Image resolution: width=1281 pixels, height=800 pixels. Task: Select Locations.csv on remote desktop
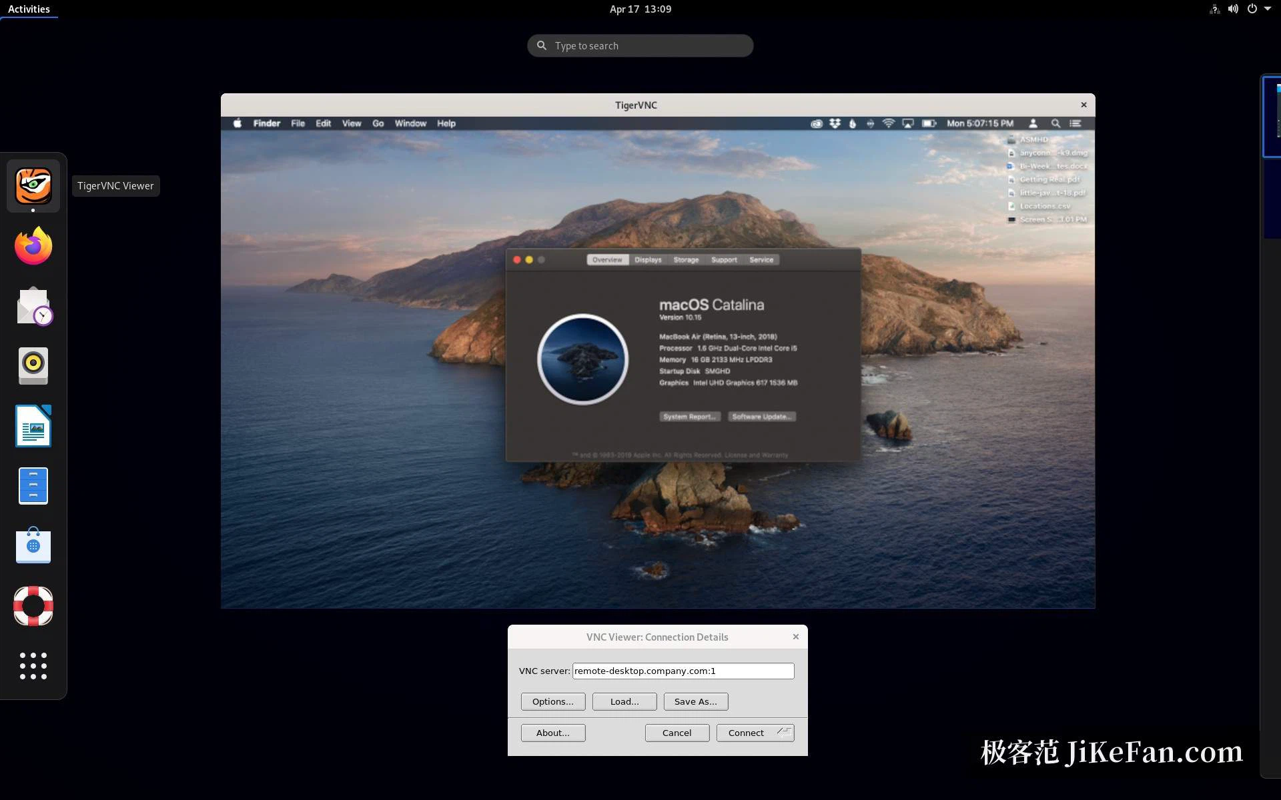tap(1044, 206)
